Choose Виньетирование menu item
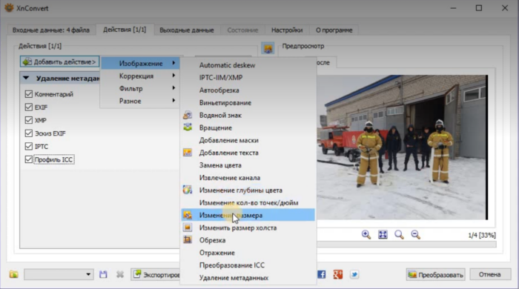This screenshot has height=289, width=519. [248, 102]
